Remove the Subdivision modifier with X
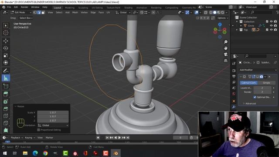 click(269, 77)
